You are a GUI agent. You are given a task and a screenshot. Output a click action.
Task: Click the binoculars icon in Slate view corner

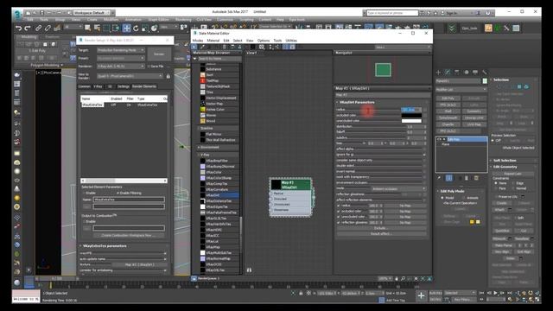(x=250, y=270)
